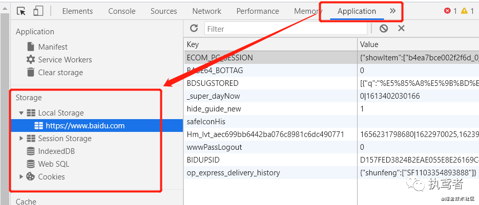Expand the Cookies tree node

[21, 177]
